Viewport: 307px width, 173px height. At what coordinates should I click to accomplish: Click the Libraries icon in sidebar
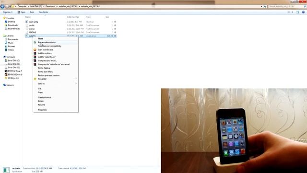pyautogui.click(x=4, y=36)
